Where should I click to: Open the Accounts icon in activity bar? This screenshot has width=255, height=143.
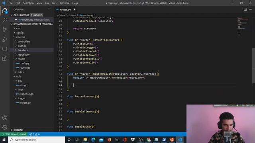click(5, 118)
